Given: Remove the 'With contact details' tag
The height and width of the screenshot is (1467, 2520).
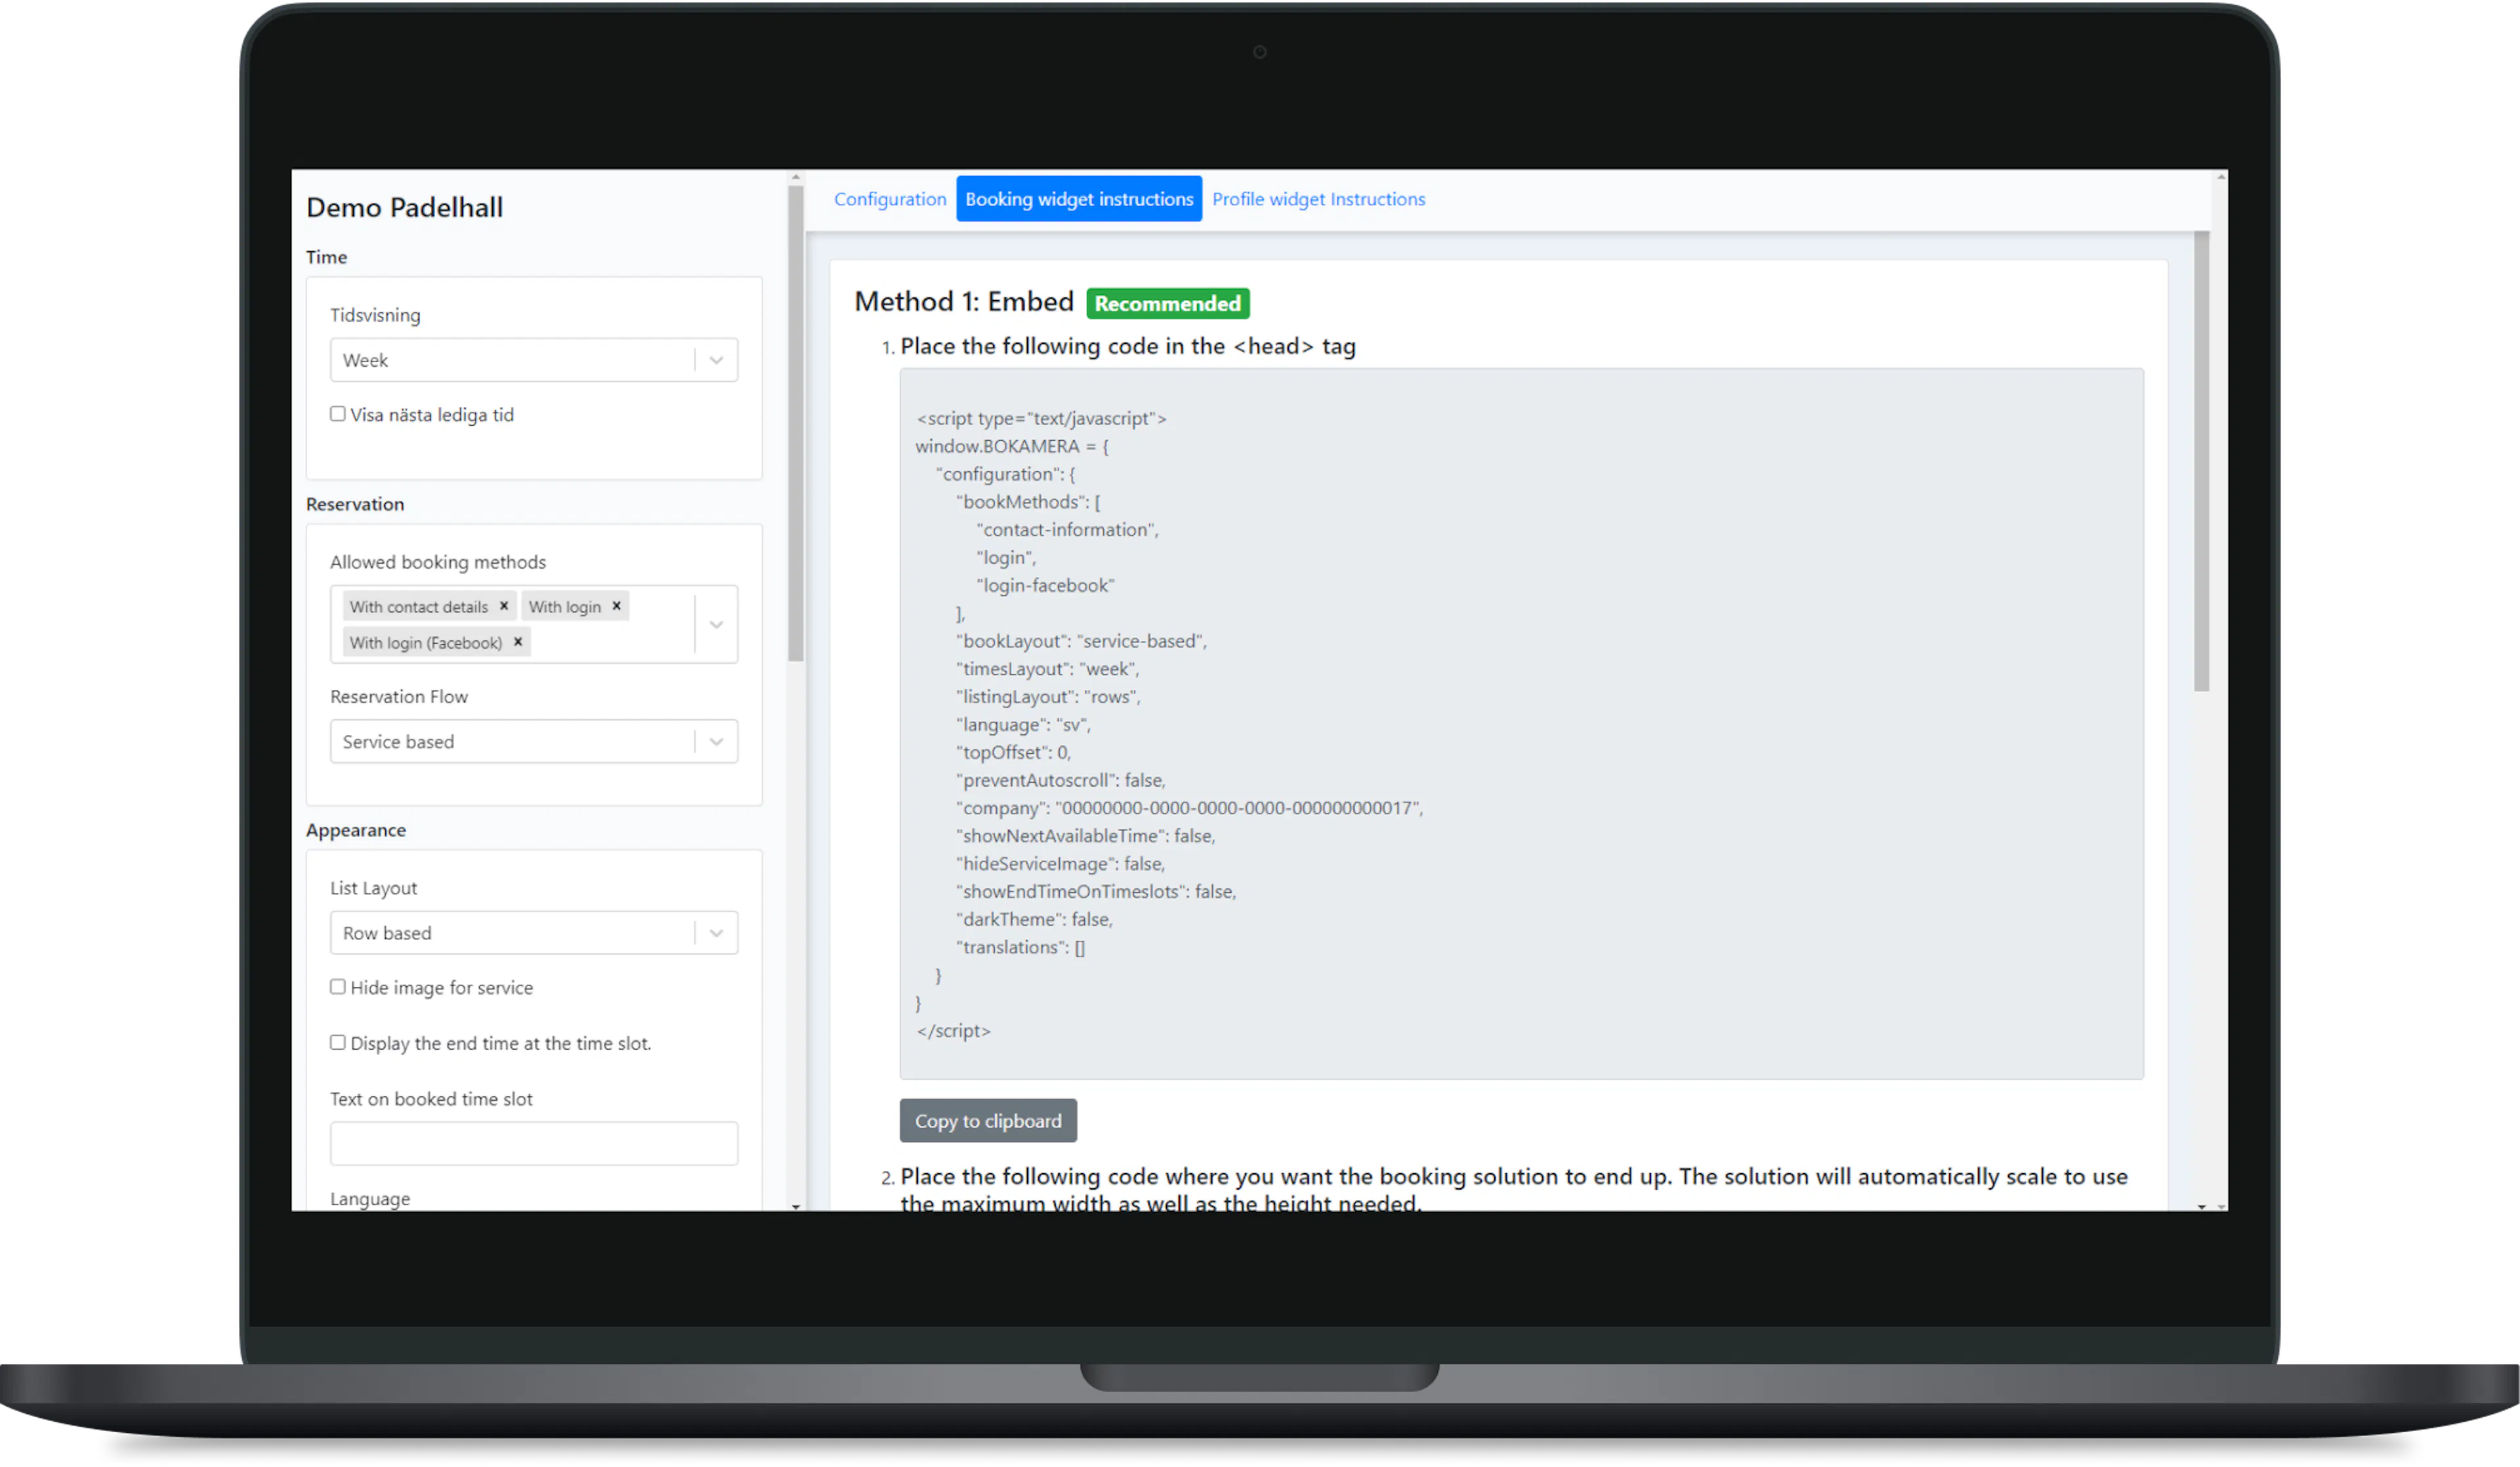Looking at the screenshot, I should click(504, 606).
